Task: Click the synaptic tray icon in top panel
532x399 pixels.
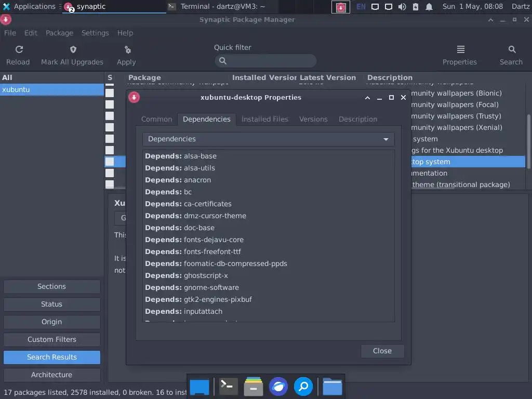Action: coord(341,7)
